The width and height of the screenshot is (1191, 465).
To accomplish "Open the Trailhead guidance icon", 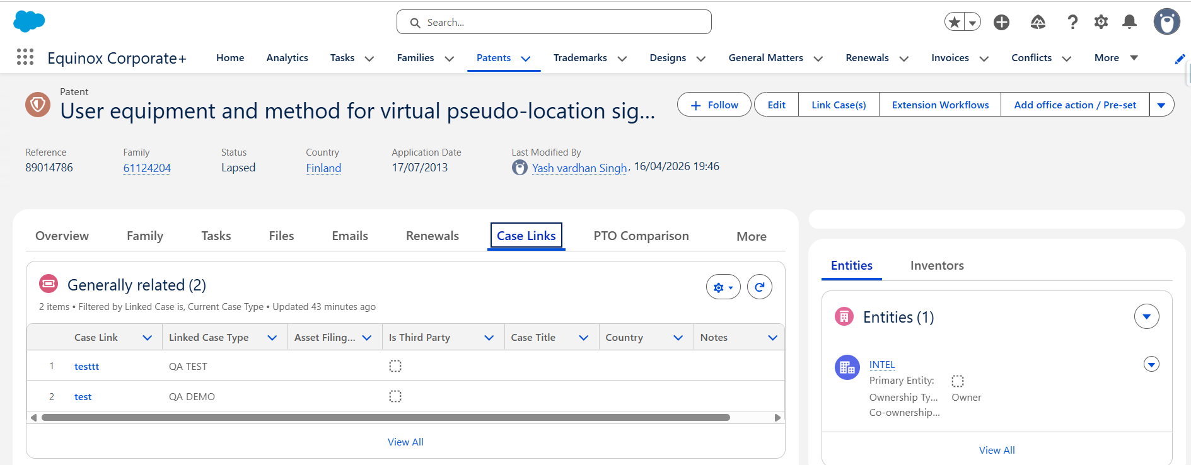I will (x=1038, y=22).
